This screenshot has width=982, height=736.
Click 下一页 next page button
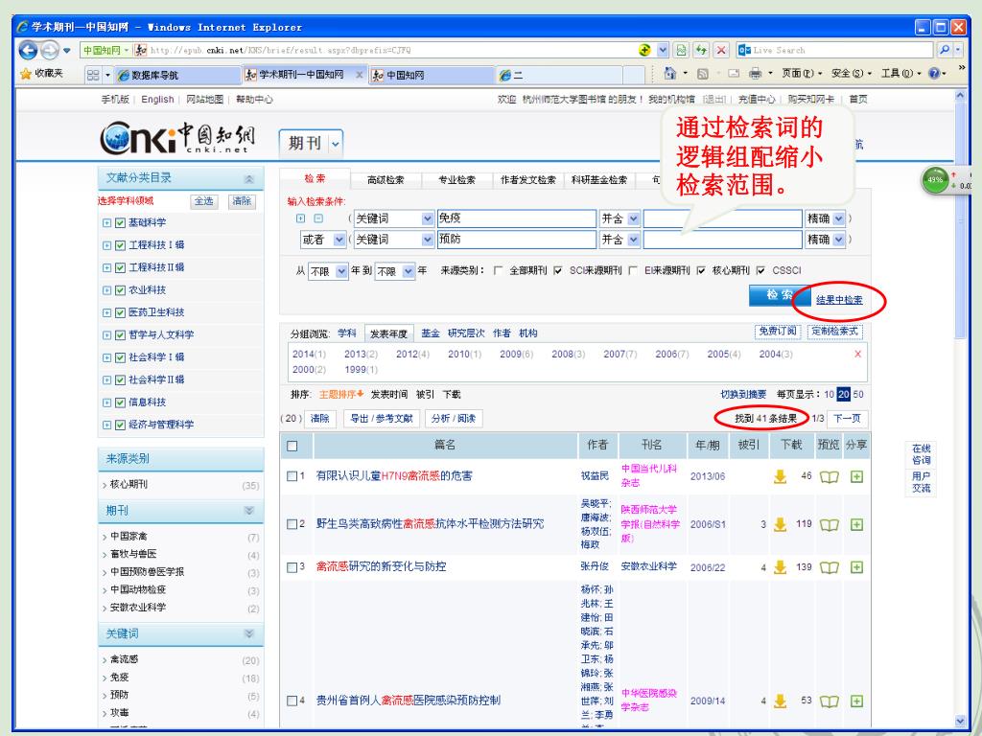pyautogui.click(x=847, y=418)
